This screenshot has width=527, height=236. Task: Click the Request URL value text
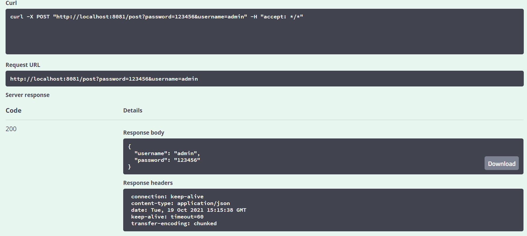(x=104, y=79)
